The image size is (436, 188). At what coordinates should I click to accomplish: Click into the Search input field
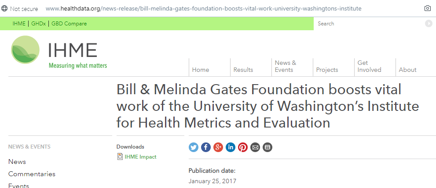coord(370,24)
